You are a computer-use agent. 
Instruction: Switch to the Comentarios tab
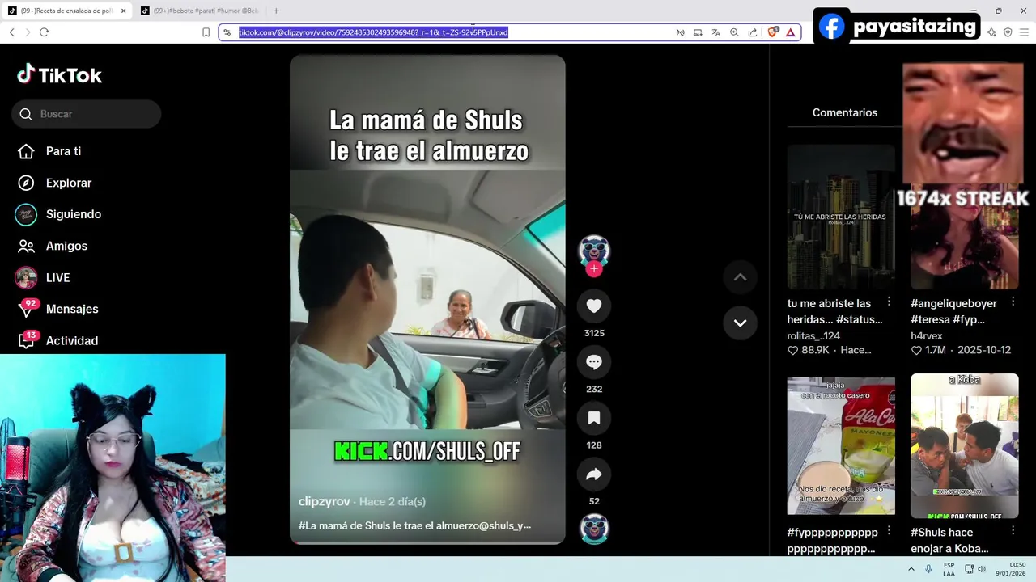coord(844,112)
